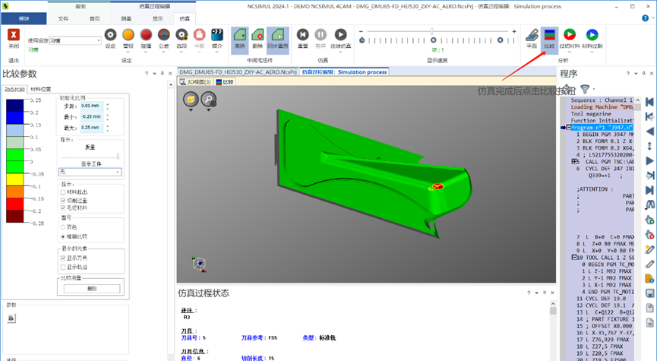Collapse the Program n°1 "3947.H" tree node
657x361 pixels.
click(x=569, y=128)
